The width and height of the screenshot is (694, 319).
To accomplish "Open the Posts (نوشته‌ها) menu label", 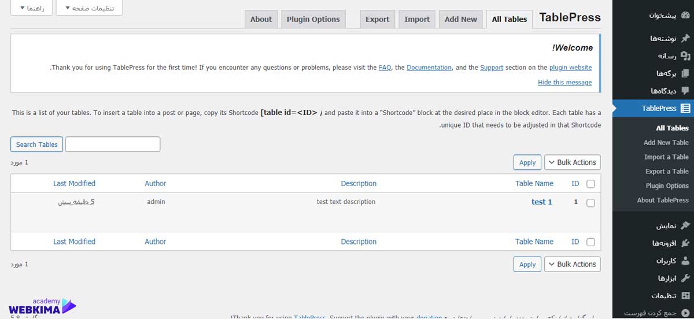I will 664,39.
